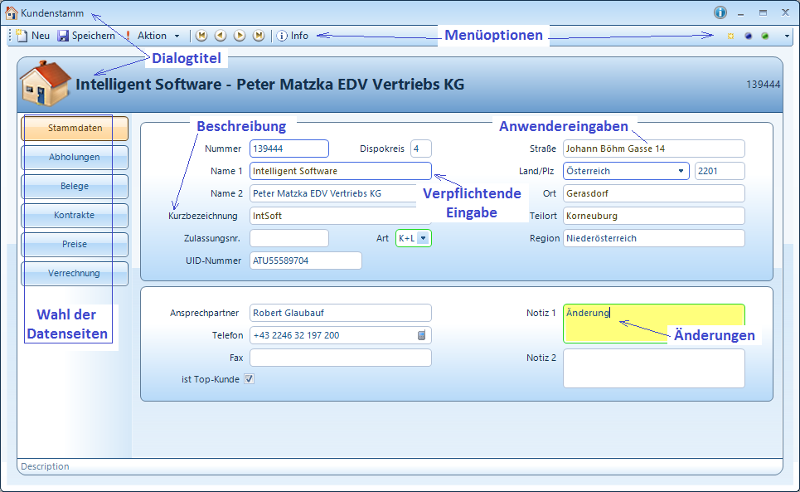Click the Kurzbezeichnung field with IntSoft
The image size is (800, 492).
[340, 216]
